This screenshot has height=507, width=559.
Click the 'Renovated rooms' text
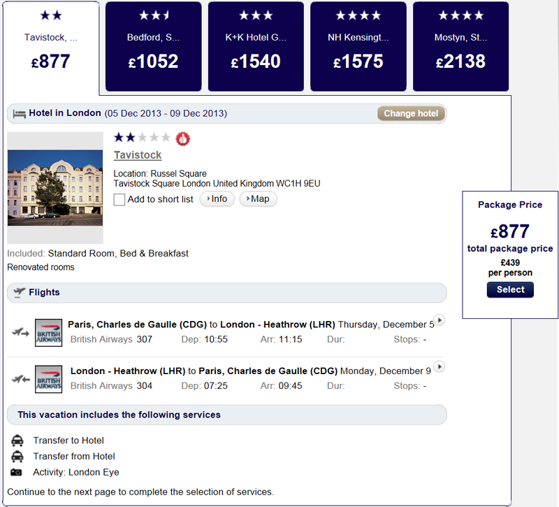click(41, 267)
